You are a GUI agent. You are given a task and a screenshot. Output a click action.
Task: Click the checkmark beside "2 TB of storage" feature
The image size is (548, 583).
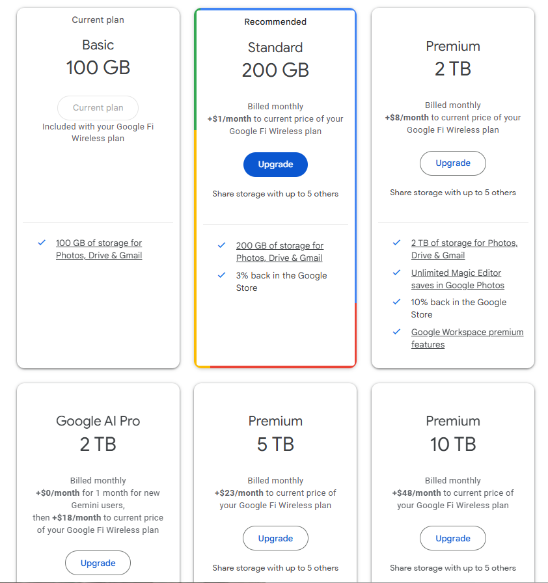point(396,243)
